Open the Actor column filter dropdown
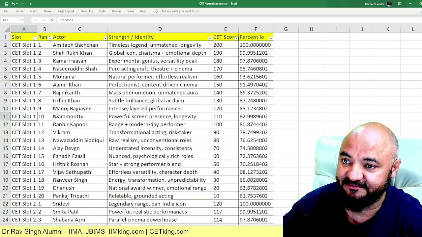Viewport: 422px width, 237px height. pyautogui.click(x=105, y=38)
